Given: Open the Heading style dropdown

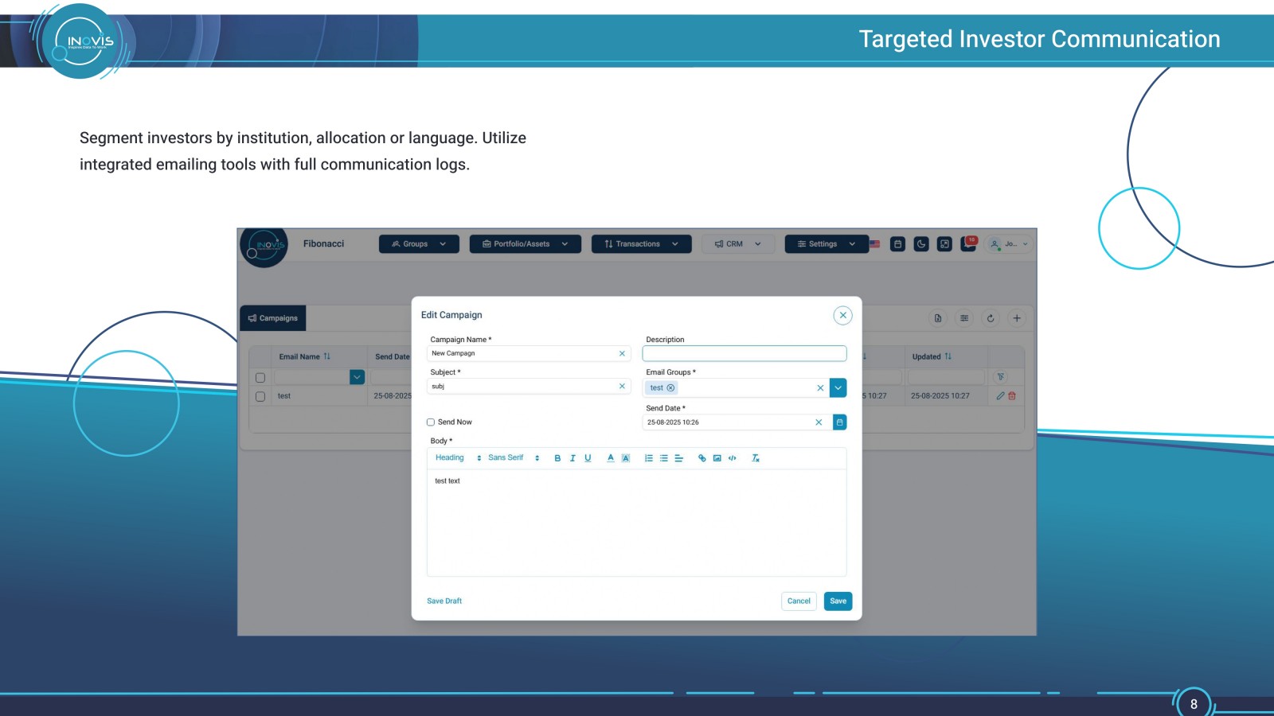Looking at the screenshot, I should [x=458, y=458].
